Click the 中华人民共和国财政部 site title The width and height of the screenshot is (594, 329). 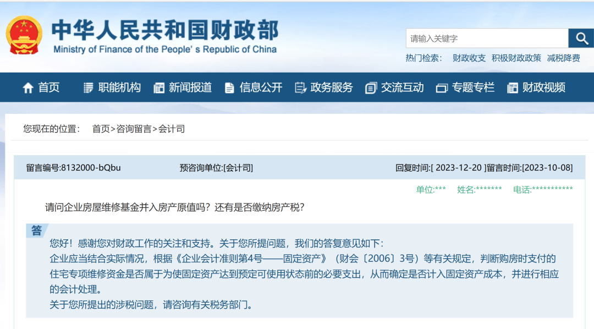click(x=165, y=30)
